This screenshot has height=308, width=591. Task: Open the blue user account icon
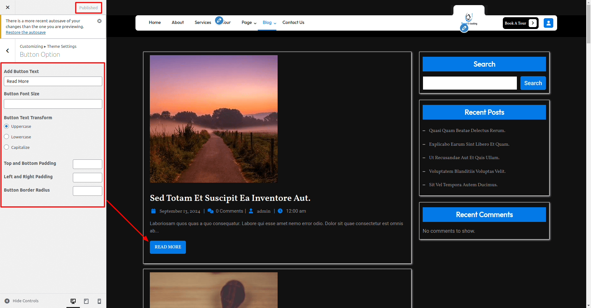548,23
